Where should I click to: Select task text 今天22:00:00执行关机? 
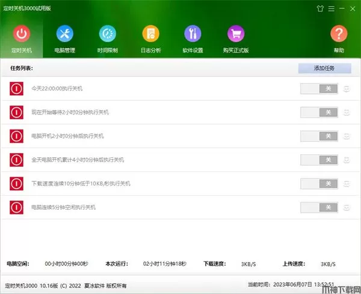point(57,89)
